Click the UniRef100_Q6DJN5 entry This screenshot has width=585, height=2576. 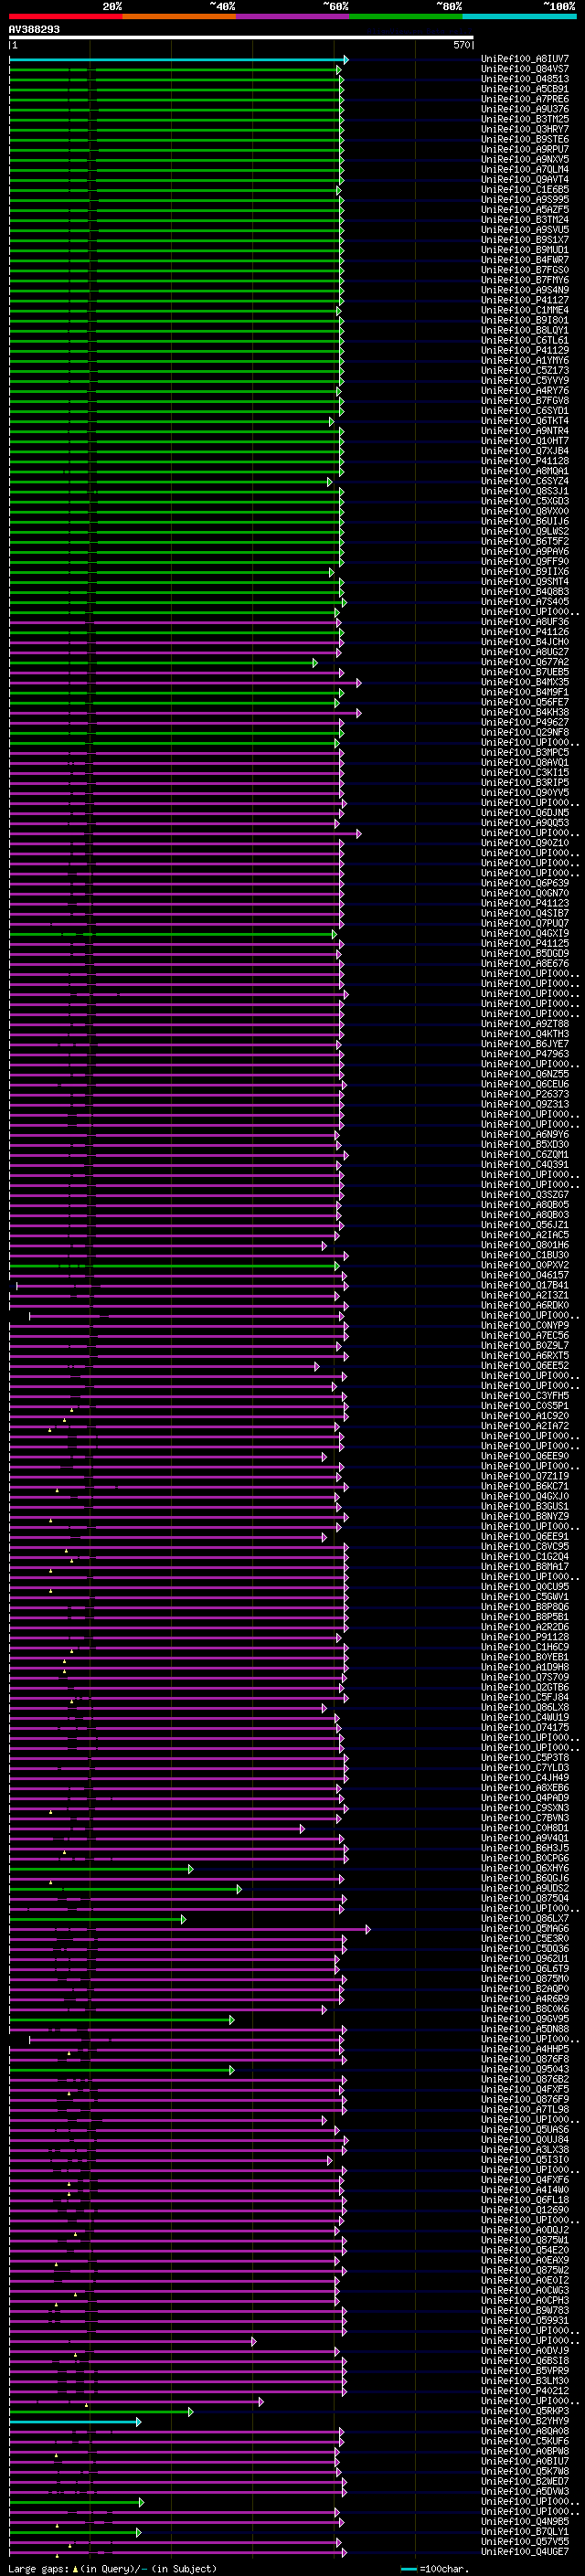(x=525, y=813)
